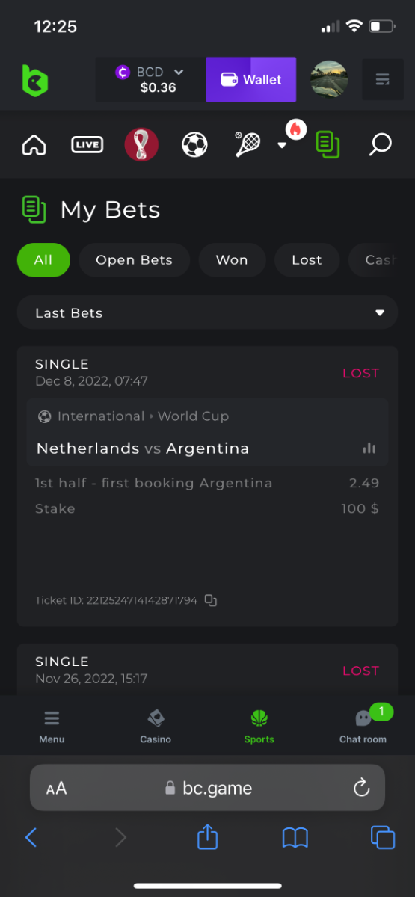Image resolution: width=415 pixels, height=897 pixels.
Task: Switch to the Casino bottom tab
Action: tap(156, 725)
